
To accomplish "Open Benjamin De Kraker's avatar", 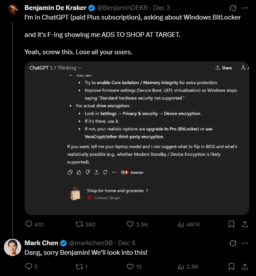I will (13, 10).
